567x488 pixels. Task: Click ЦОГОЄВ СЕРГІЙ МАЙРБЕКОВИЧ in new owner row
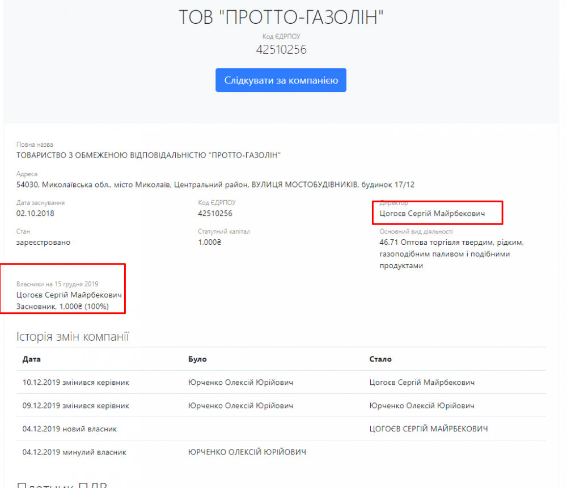[428, 429]
